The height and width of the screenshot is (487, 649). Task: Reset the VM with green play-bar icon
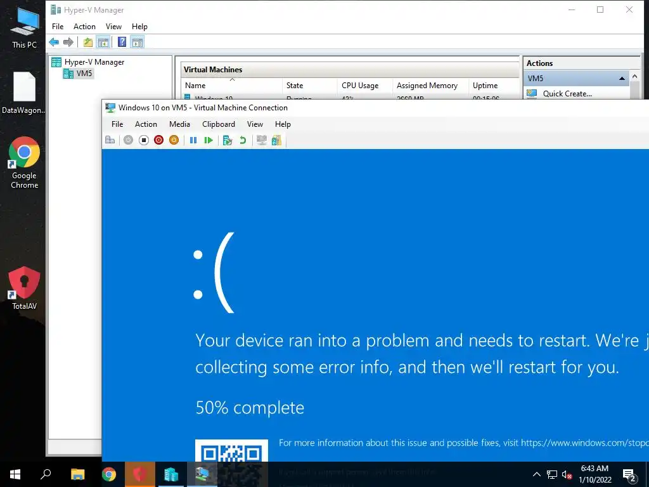pyautogui.click(x=208, y=140)
